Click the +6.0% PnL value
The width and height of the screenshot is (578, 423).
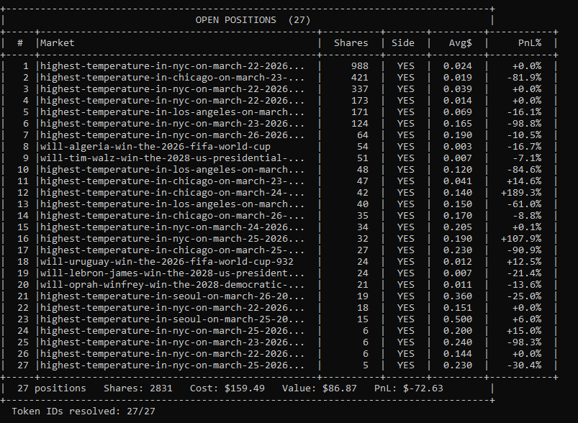pyautogui.click(x=527, y=319)
